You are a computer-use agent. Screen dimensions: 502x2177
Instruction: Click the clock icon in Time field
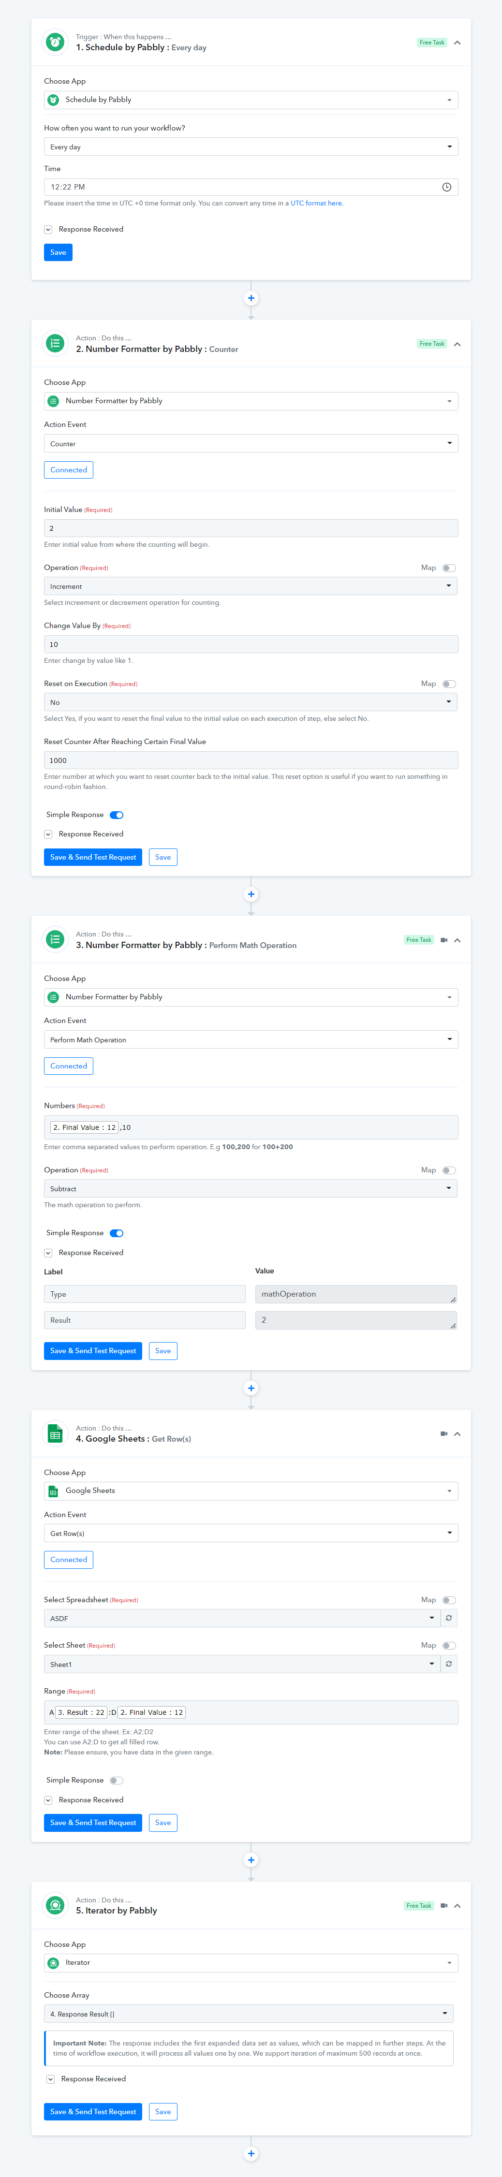point(447,187)
